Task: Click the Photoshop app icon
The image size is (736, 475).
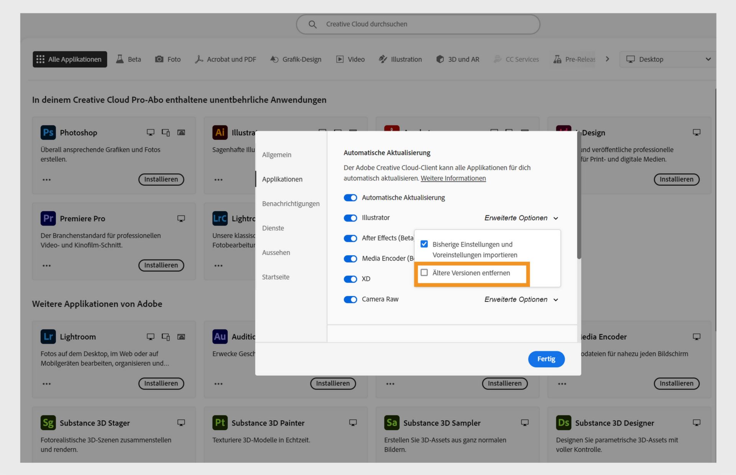Action: pyautogui.click(x=48, y=133)
